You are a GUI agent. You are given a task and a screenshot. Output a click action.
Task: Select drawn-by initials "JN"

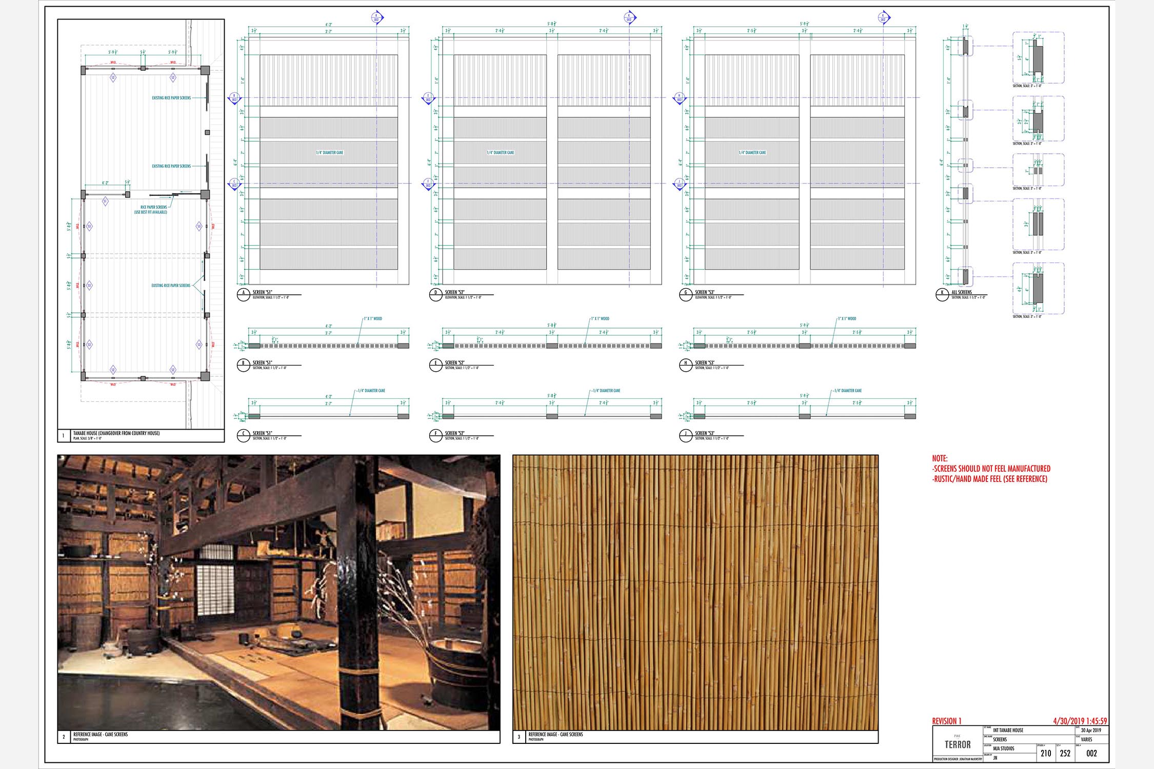(x=995, y=758)
